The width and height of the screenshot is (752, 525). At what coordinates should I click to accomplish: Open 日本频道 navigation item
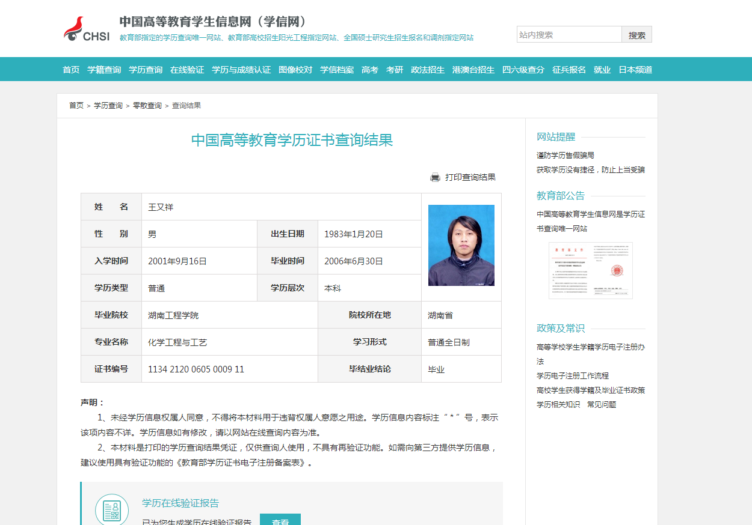(x=635, y=70)
